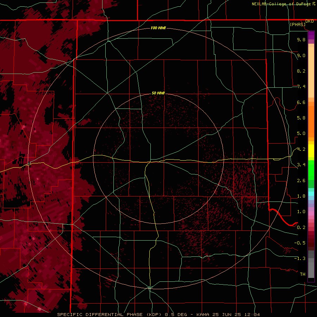Select the 0.2 legend value
The width and height of the screenshot is (317, 317).
301,228
